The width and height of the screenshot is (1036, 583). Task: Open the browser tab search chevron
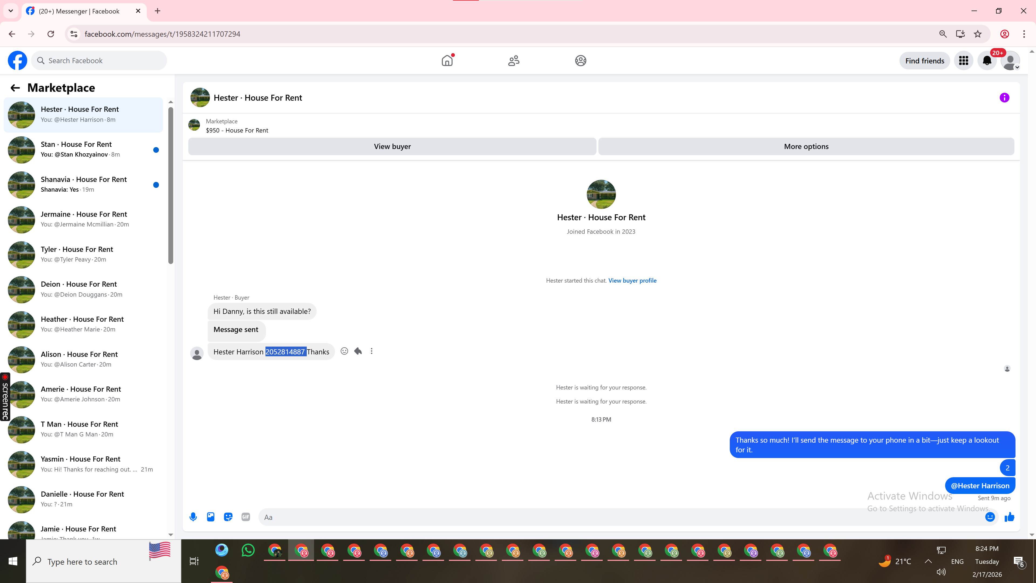click(11, 11)
